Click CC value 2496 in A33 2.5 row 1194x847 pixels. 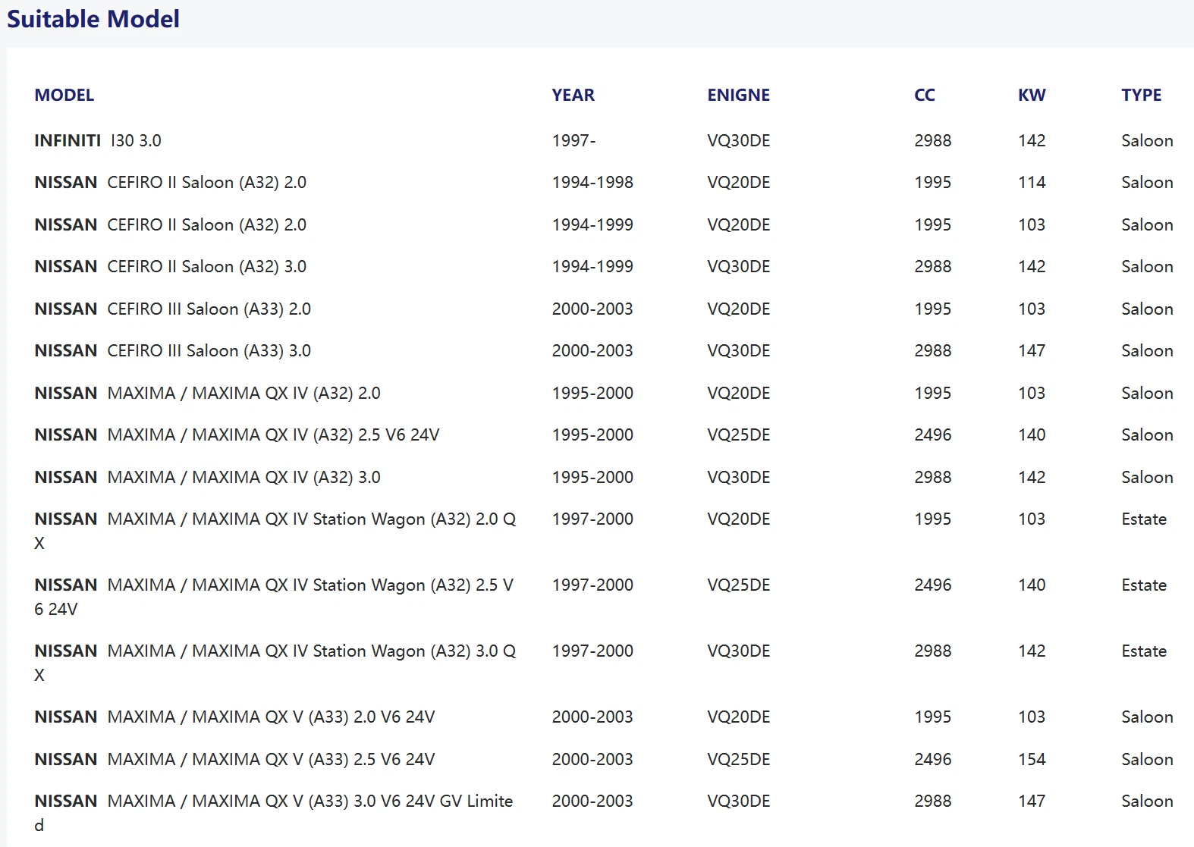pyautogui.click(x=933, y=759)
